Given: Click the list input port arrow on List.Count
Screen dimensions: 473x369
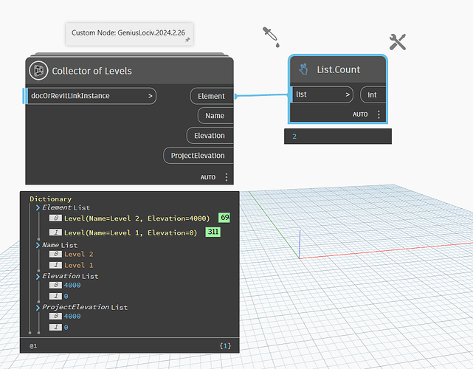Looking at the screenshot, I should pyautogui.click(x=348, y=94).
